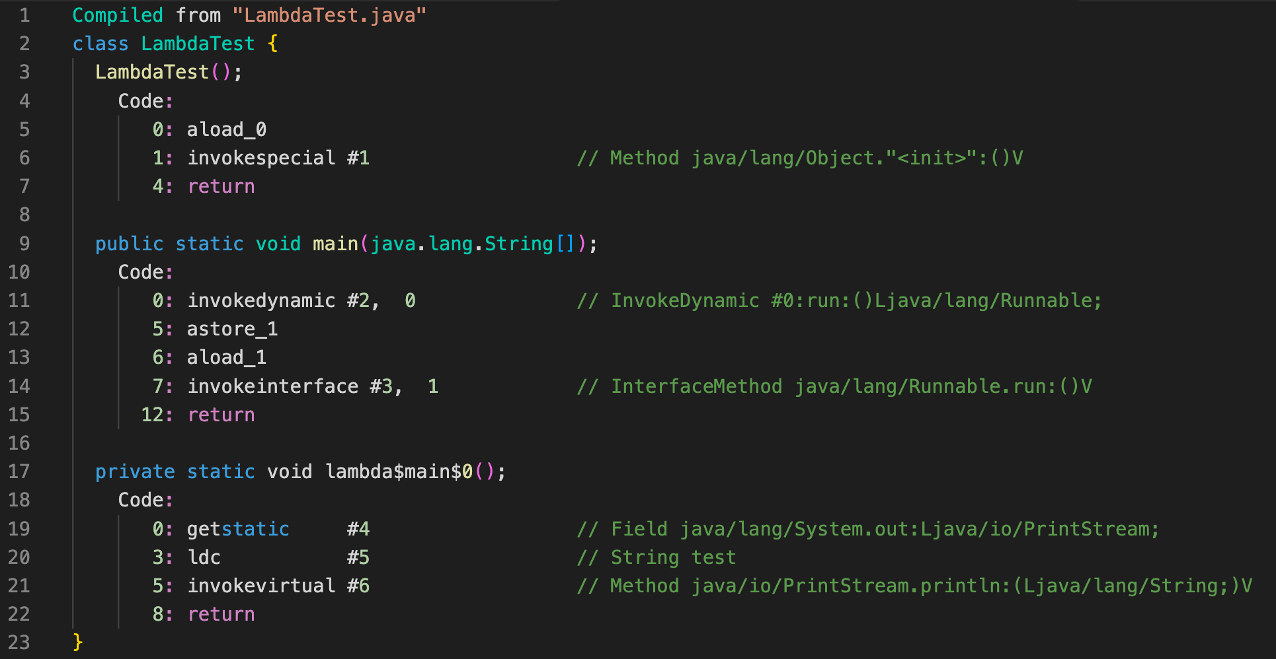
Task: Click the "LambdaTest.java" string on line 1
Action: coord(329,15)
